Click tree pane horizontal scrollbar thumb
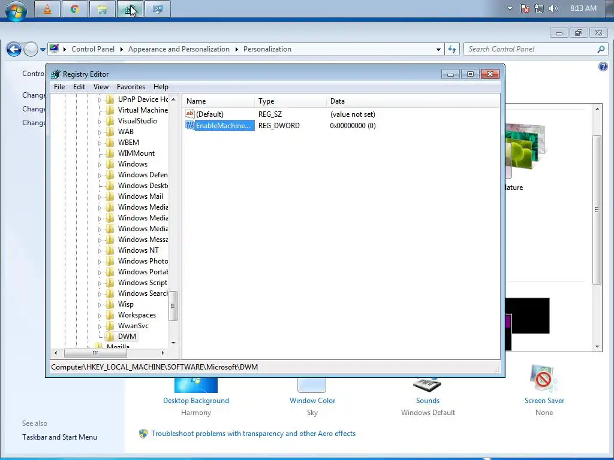 click(x=95, y=353)
